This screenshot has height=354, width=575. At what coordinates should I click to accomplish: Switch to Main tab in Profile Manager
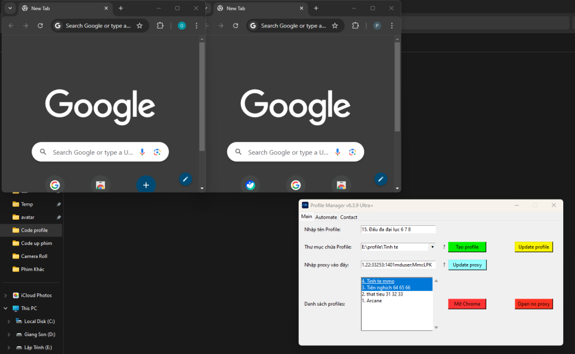307,216
